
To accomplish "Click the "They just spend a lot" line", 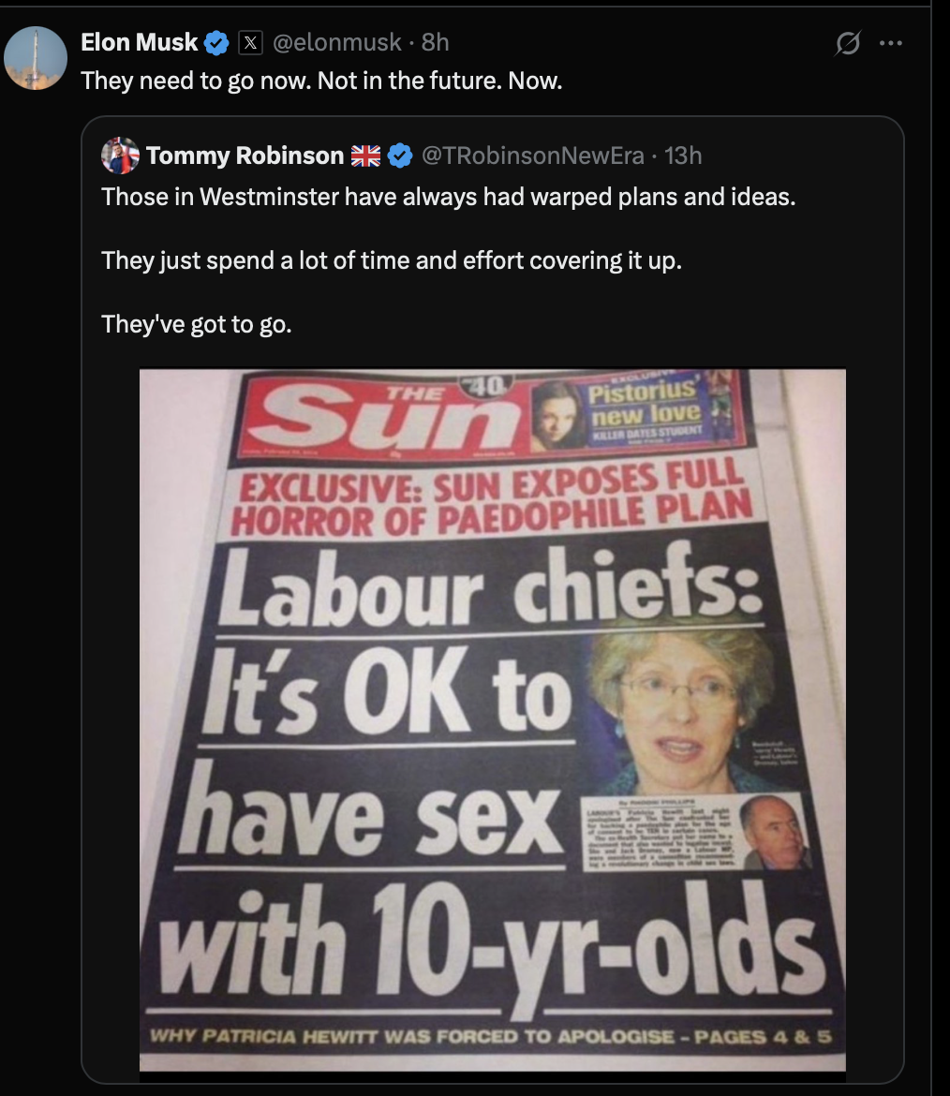I will point(392,260).
